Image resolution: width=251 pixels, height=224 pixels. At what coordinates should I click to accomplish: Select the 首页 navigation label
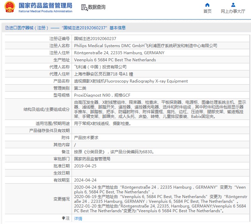[x=207, y=11]
